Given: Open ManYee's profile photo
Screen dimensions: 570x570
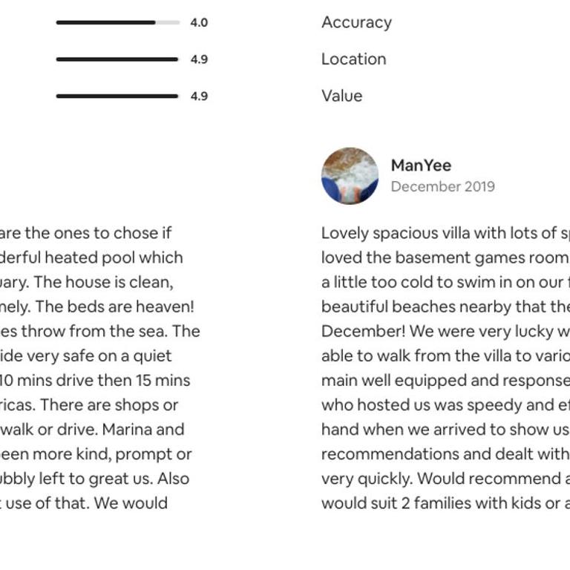Looking at the screenshot, I should click(350, 176).
